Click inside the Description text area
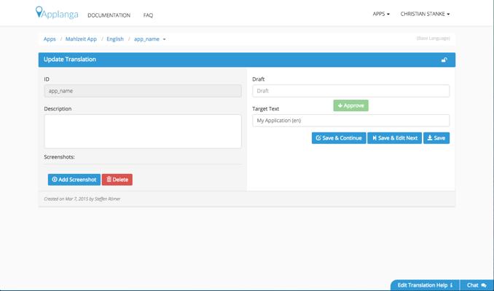494x291 pixels. pyautogui.click(x=143, y=131)
